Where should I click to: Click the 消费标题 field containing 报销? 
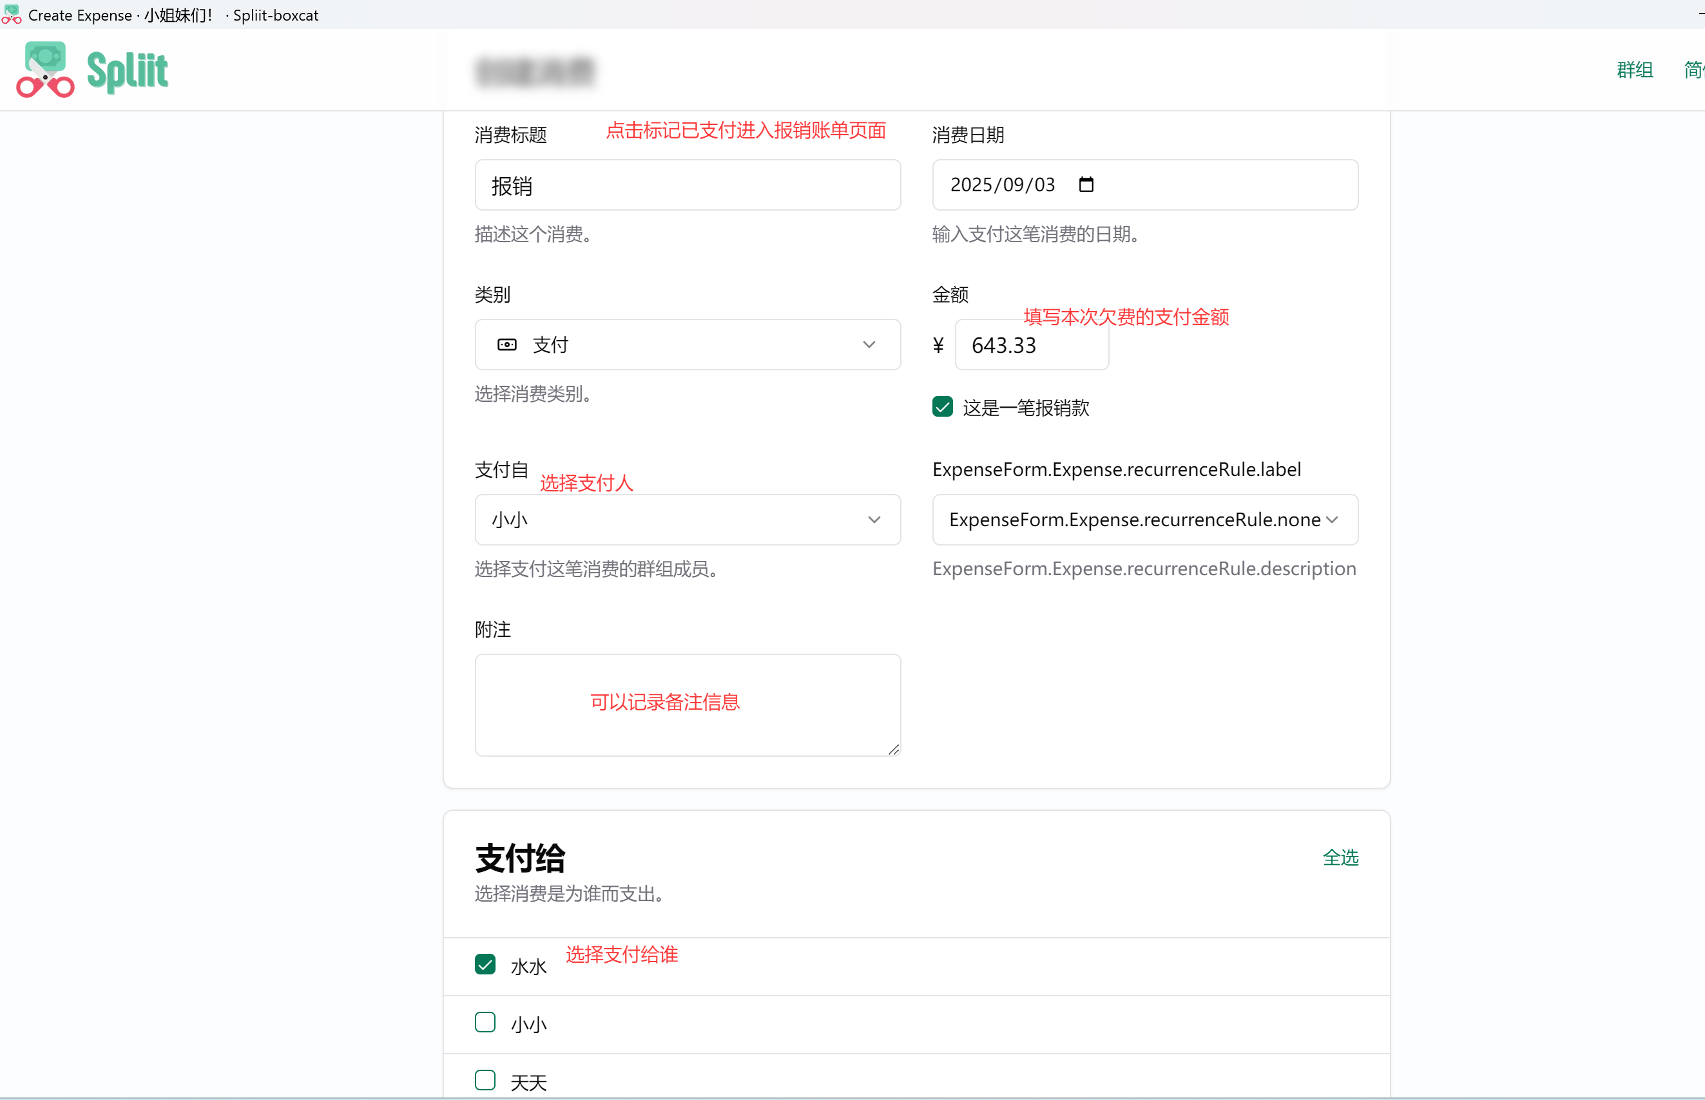pyautogui.click(x=688, y=185)
